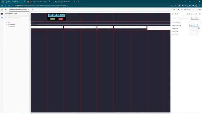The width and height of the screenshot is (202, 114).
Task: Open the component tree sidebar icon
Action: (2, 14)
